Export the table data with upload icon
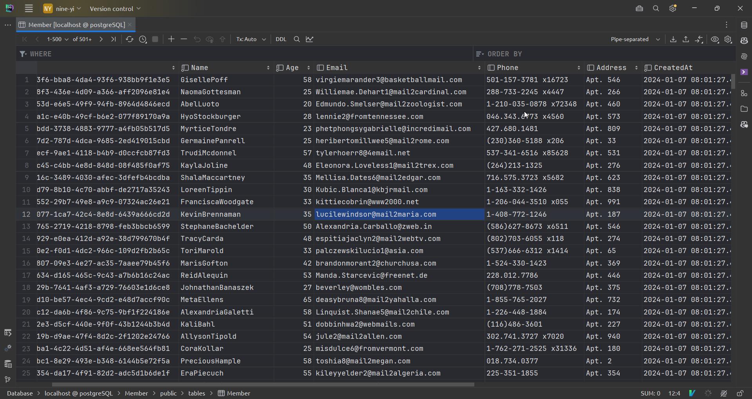The height and width of the screenshot is (399, 752). (686, 39)
